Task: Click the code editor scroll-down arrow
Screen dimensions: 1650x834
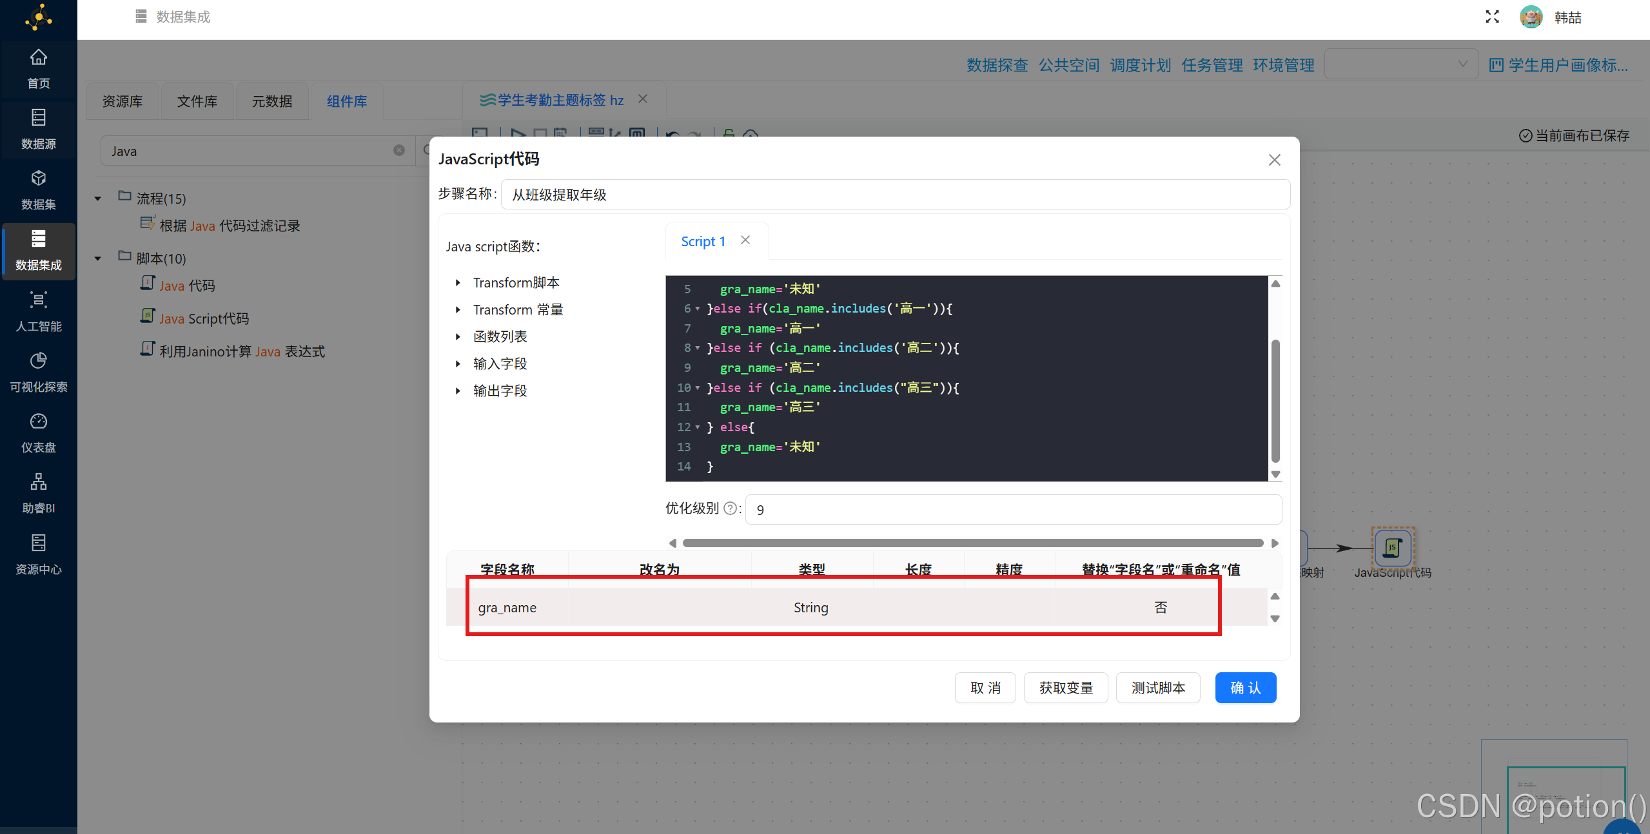Action: click(1275, 474)
